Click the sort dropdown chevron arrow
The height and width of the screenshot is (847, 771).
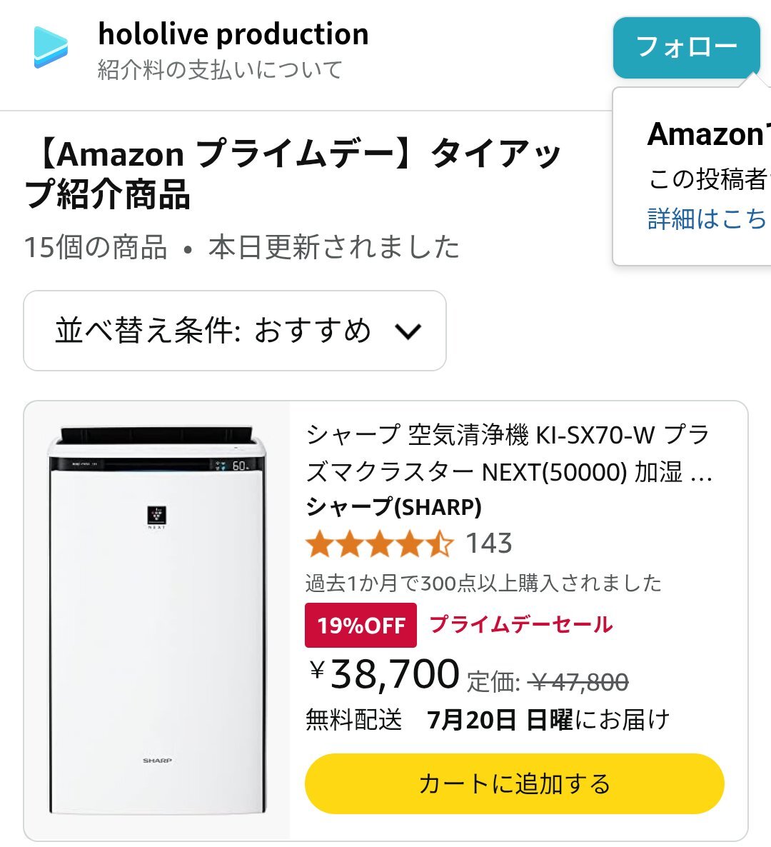[408, 331]
